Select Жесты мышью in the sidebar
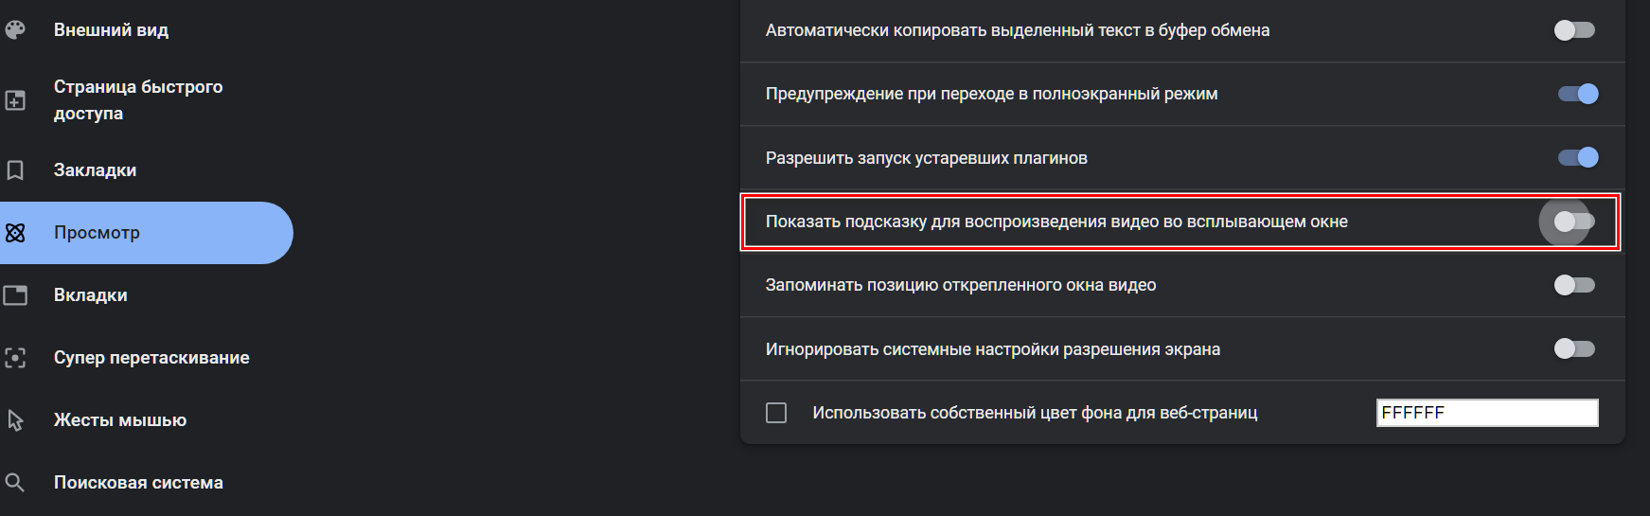 [x=120, y=420]
